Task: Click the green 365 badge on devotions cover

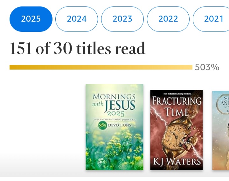Action: point(102,125)
